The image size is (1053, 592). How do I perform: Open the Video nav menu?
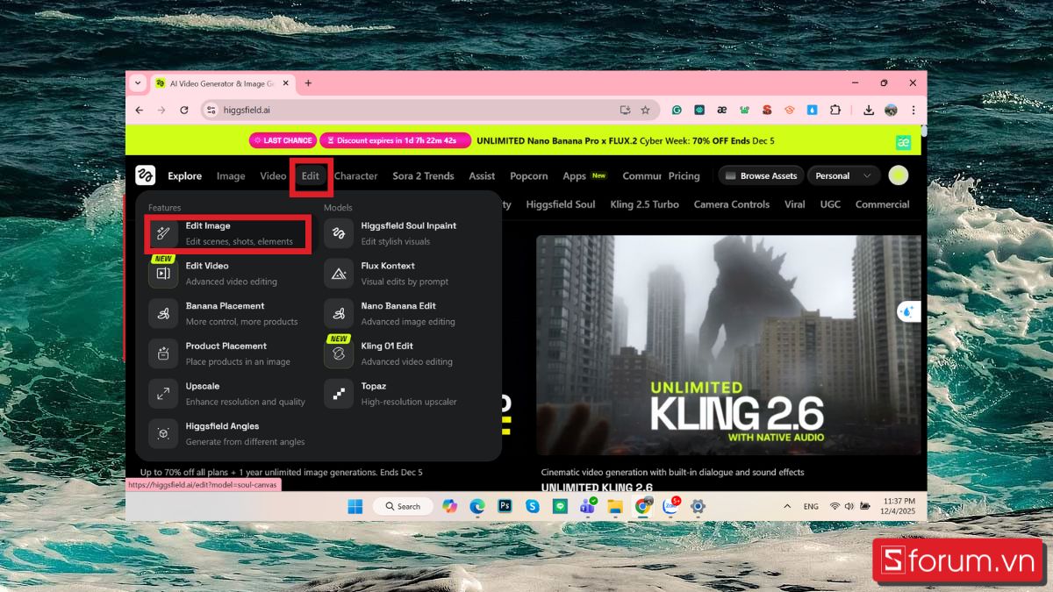[273, 175]
